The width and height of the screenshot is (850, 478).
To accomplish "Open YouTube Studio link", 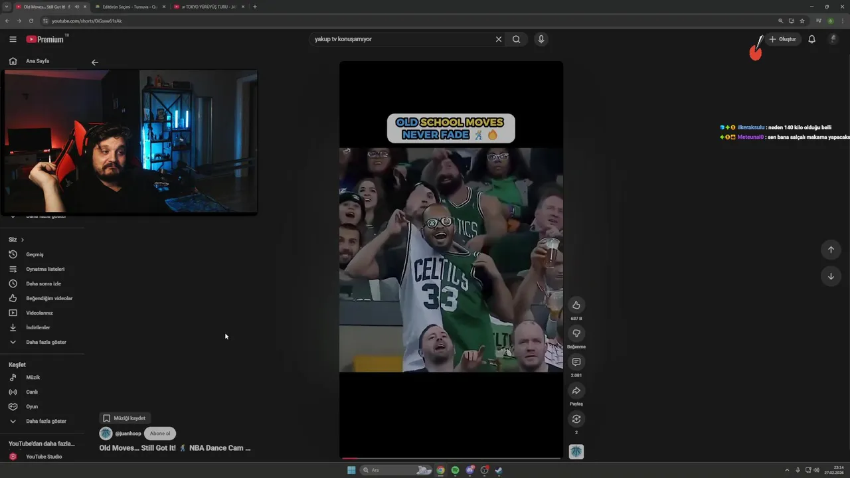I will tap(42, 457).
